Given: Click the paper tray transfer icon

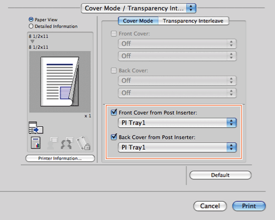Looking at the screenshot, I should point(36,127).
